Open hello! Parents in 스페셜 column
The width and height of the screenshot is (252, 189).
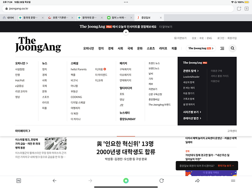79,69
